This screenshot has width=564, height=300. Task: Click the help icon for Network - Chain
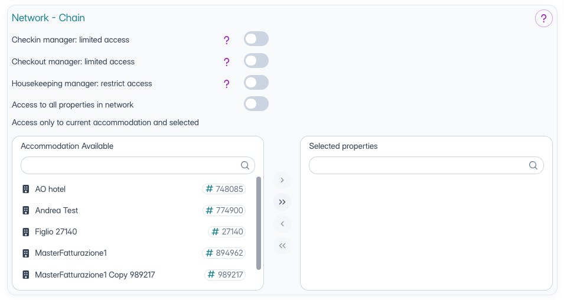tap(543, 18)
